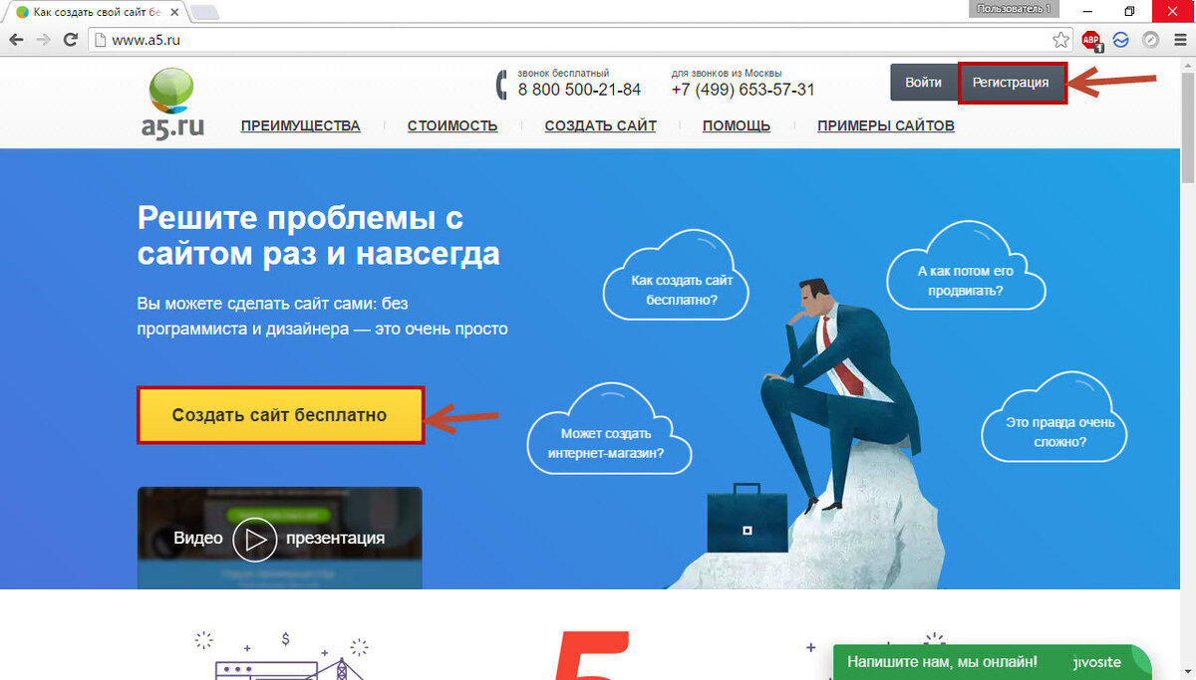Open the СОЗДАТЬ САЙТ menu item

tap(600, 125)
